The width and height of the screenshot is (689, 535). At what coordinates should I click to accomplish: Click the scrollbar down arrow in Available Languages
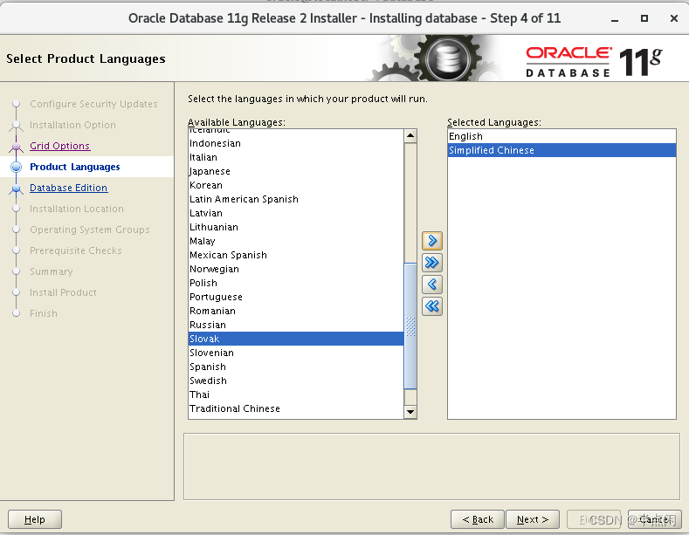tap(410, 412)
